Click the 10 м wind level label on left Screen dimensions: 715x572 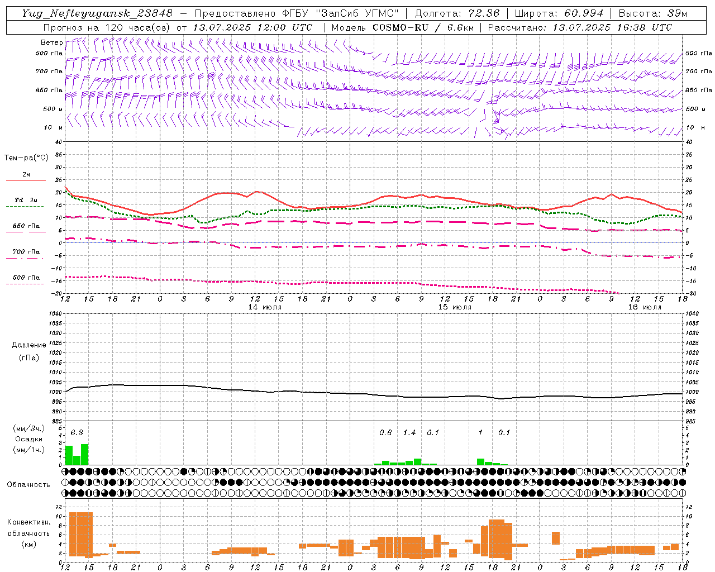(54, 127)
